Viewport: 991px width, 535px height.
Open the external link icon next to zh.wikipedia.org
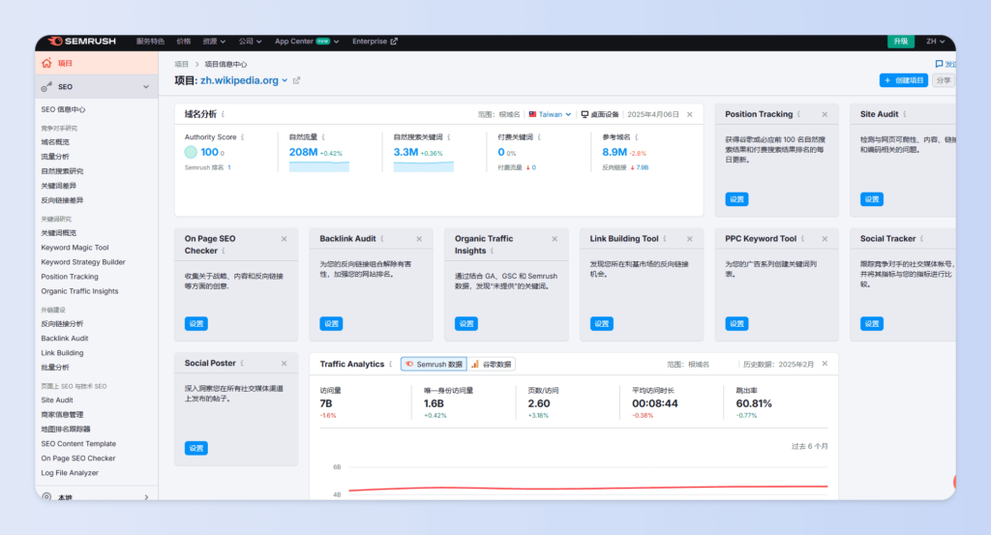tap(297, 80)
